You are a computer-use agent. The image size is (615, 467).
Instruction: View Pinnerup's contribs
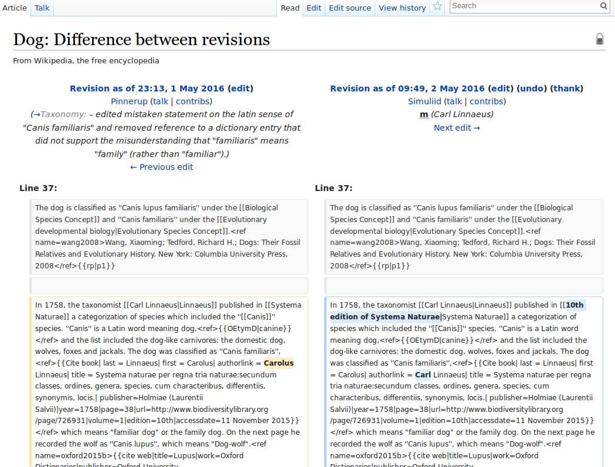(x=192, y=101)
